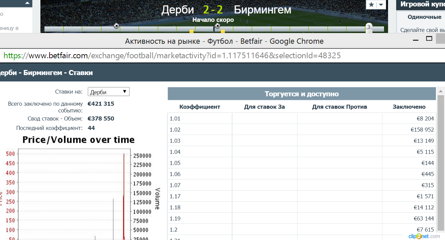Click the first yellow card marker on timeline
The image size is (445, 240).
point(191,31)
